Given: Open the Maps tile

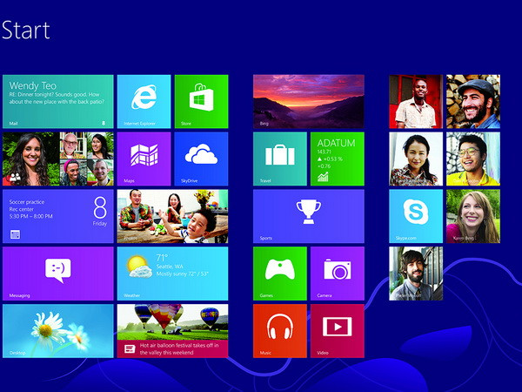Looking at the screenshot, I should (x=144, y=159).
